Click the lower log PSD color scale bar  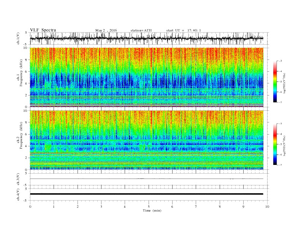[x=275, y=144]
